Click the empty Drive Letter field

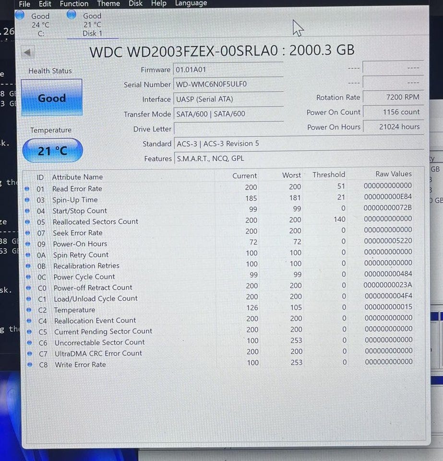(x=228, y=129)
